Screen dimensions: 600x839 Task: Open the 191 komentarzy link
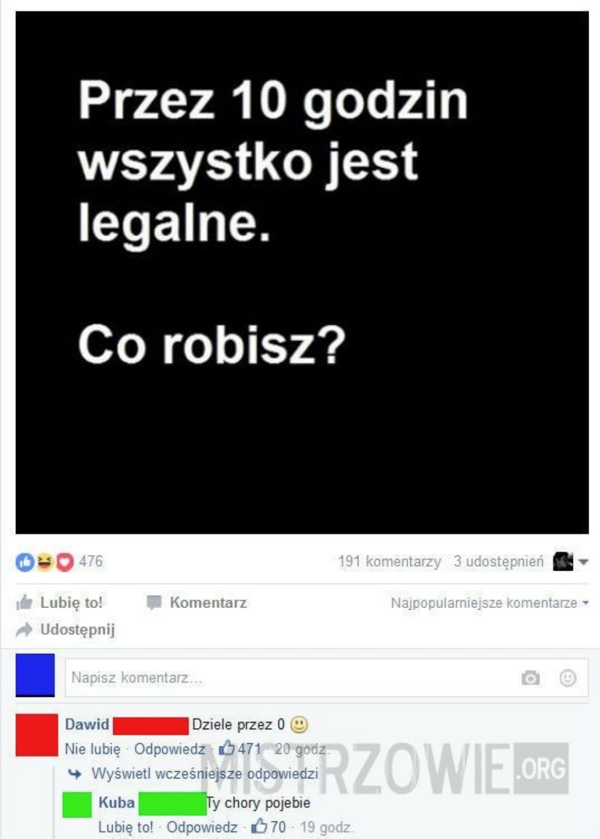389,561
